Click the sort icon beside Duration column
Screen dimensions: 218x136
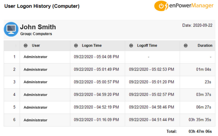(x=186, y=45)
